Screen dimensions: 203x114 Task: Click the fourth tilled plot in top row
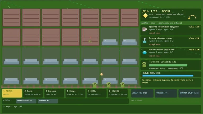[71, 18]
